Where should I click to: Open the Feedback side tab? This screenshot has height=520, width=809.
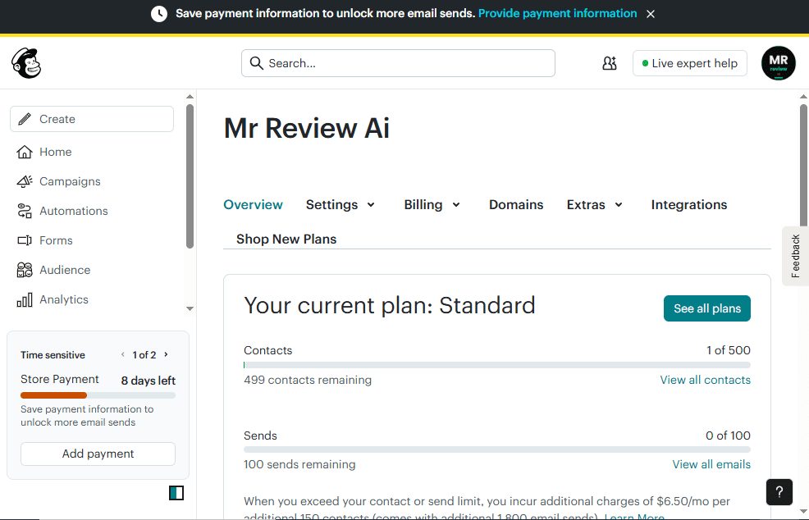pyautogui.click(x=795, y=256)
